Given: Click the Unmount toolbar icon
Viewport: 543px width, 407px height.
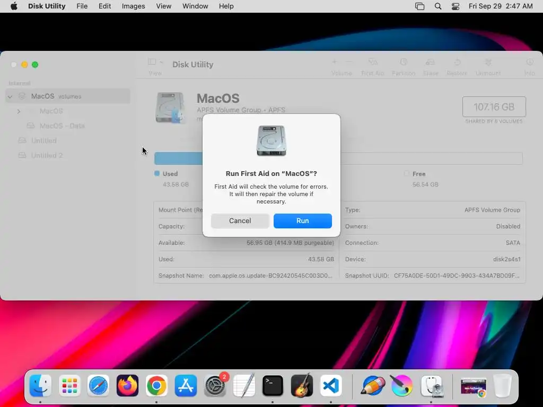Looking at the screenshot, I should pos(488,62).
